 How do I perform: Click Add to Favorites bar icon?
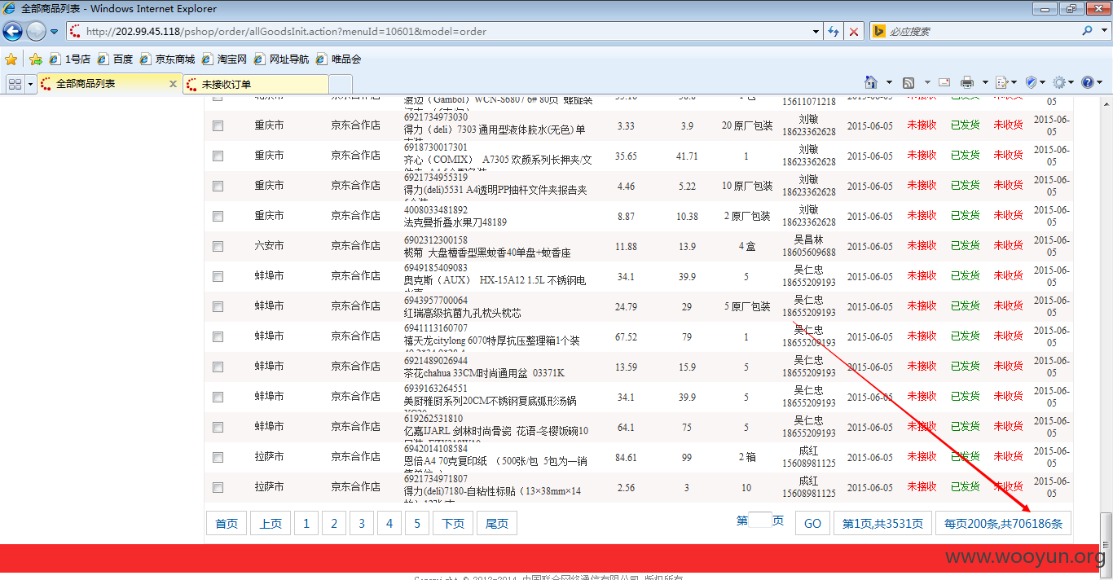pos(36,59)
